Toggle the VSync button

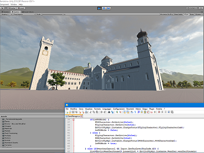coord(186,14)
